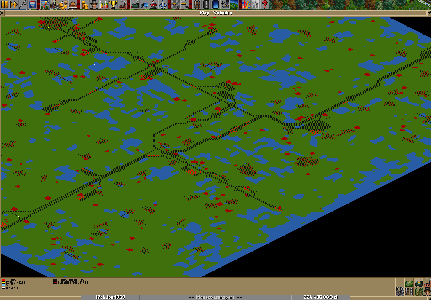The height and width of the screenshot is (300, 431).
Task: Click the money balance 224 485 800 zl
Action: point(320,297)
